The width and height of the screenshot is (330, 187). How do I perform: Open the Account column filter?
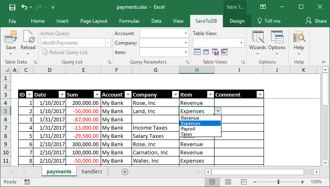[x=128, y=95]
